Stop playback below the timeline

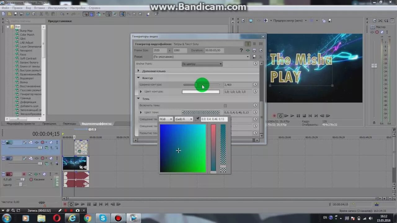(95, 204)
